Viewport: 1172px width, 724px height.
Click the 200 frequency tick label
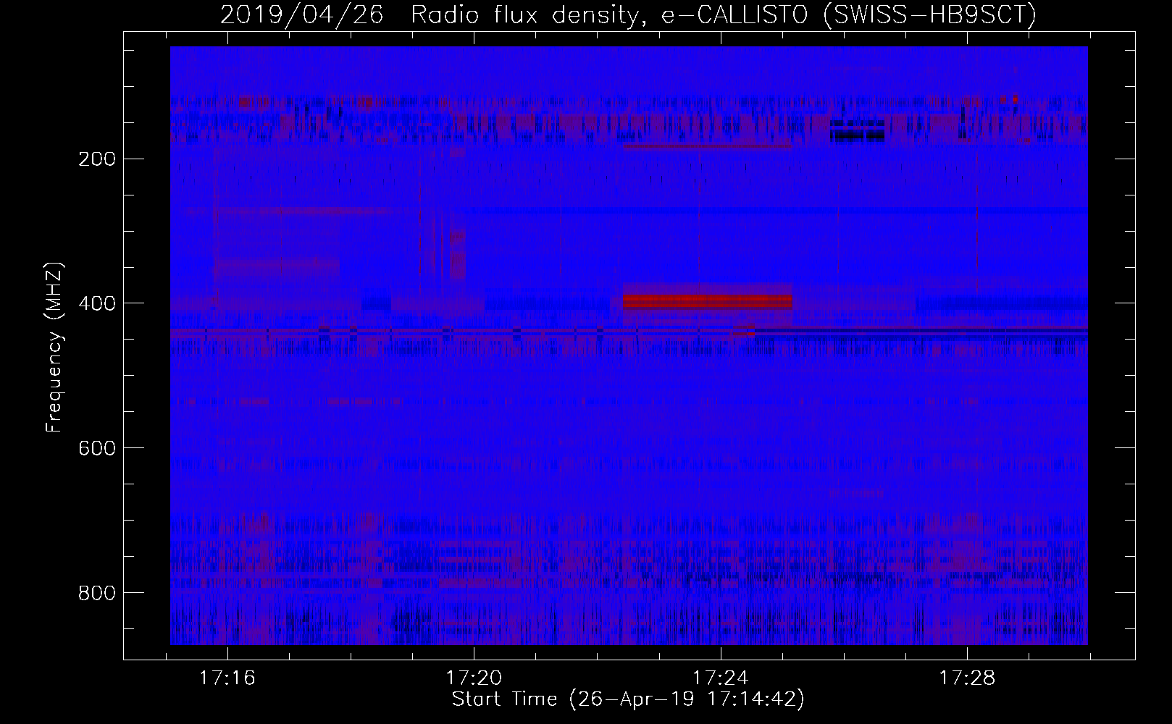click(x=96, y=159)
